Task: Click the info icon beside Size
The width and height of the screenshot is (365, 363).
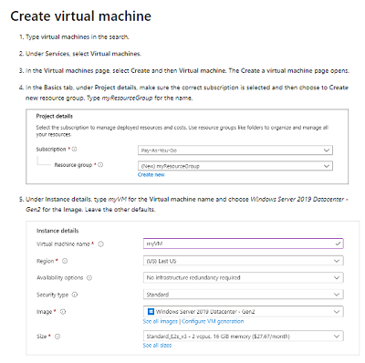Action: (57, 337)
